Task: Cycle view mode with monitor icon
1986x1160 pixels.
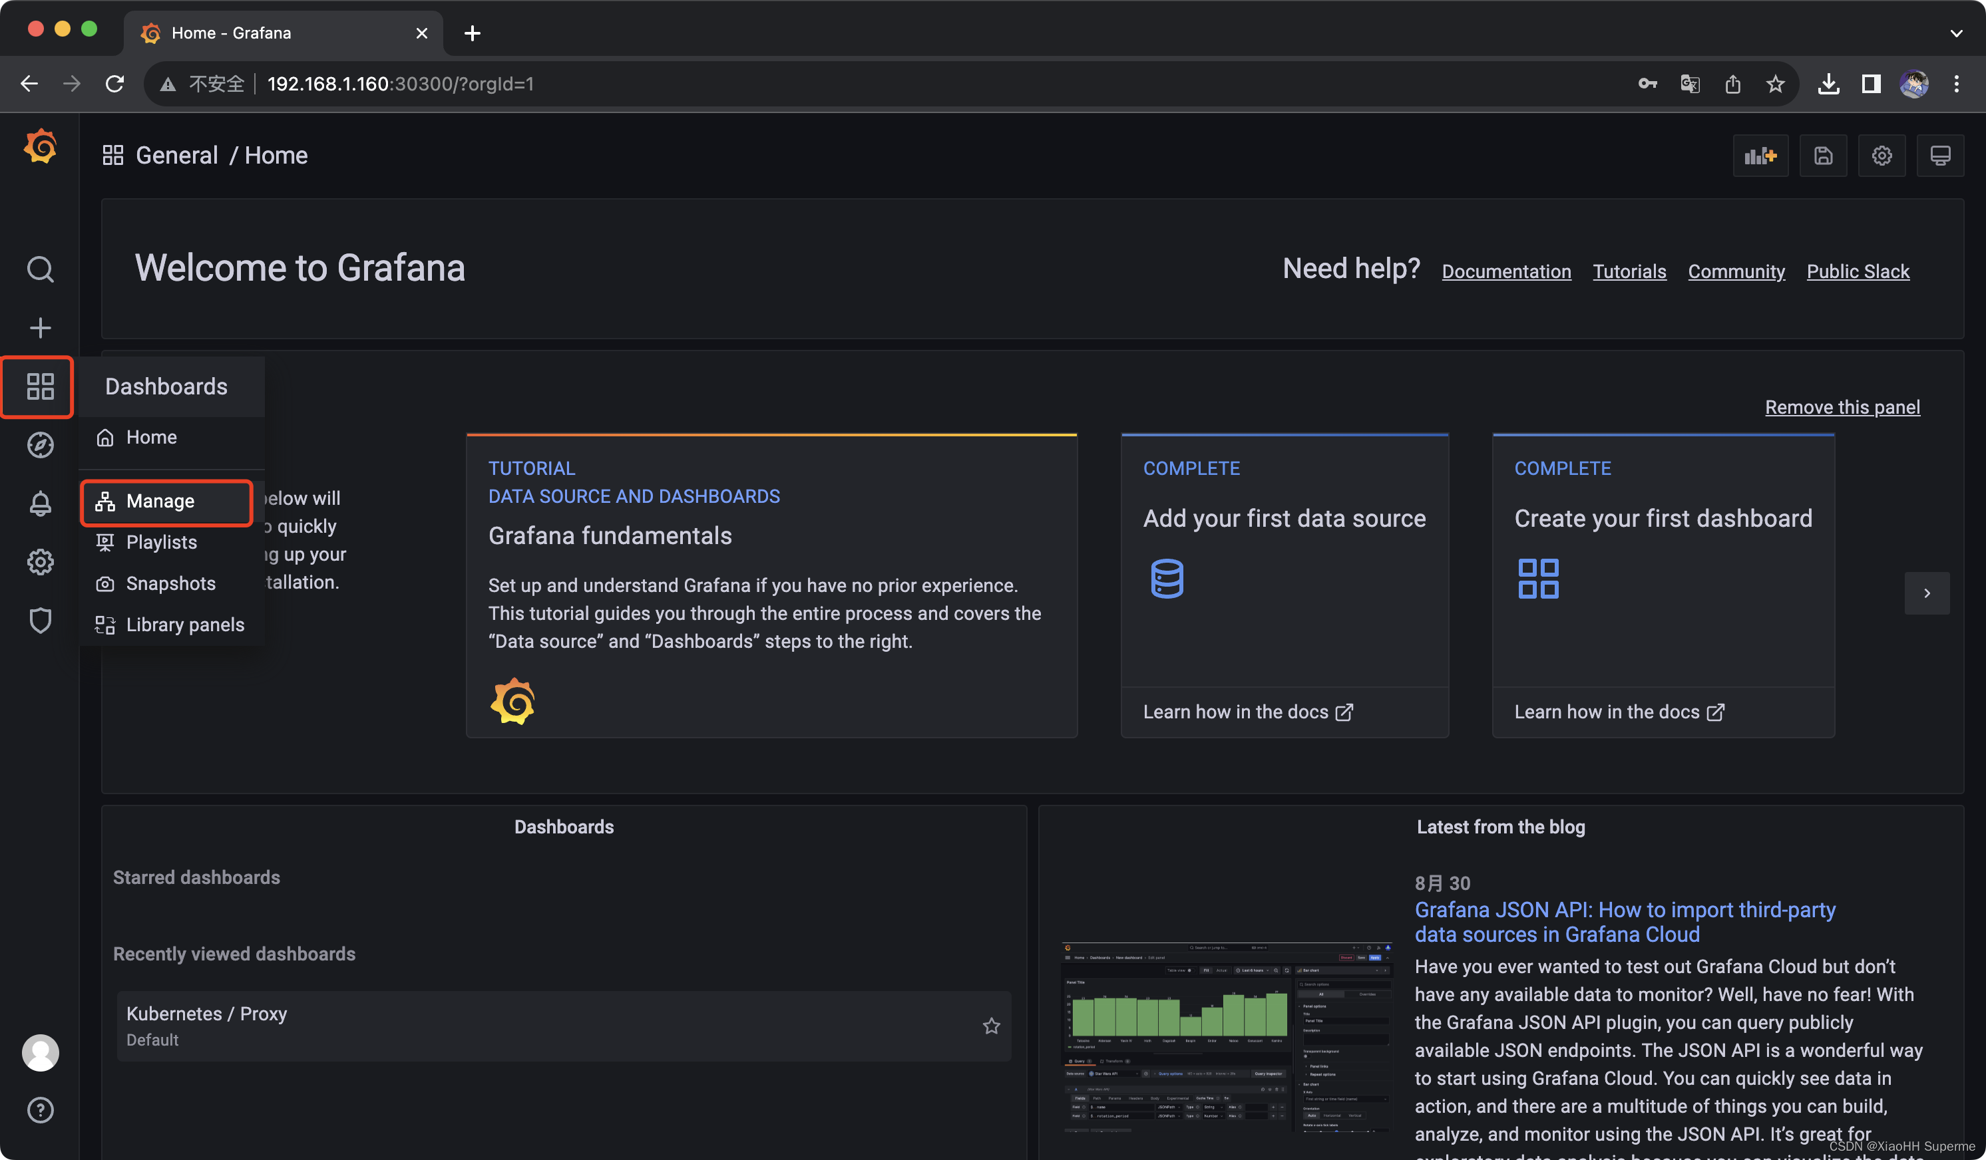Action: click(1939, 155)
